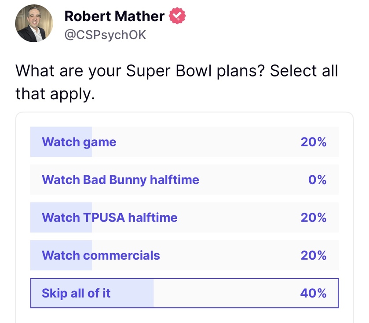Click the pink verified badge icon
This screenshot has width=369, height=323.
(178, 17)
